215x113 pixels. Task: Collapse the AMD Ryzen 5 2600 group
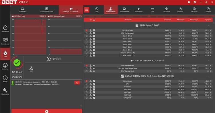tap(208, 25)
